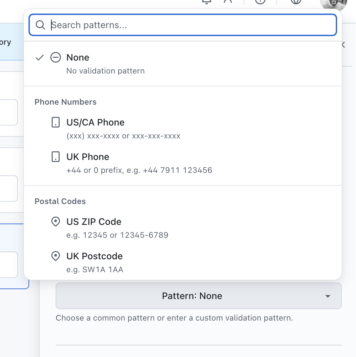Click the help icon in top bar
The width and height of the screenshot is (356, 357).
point(261,2)
